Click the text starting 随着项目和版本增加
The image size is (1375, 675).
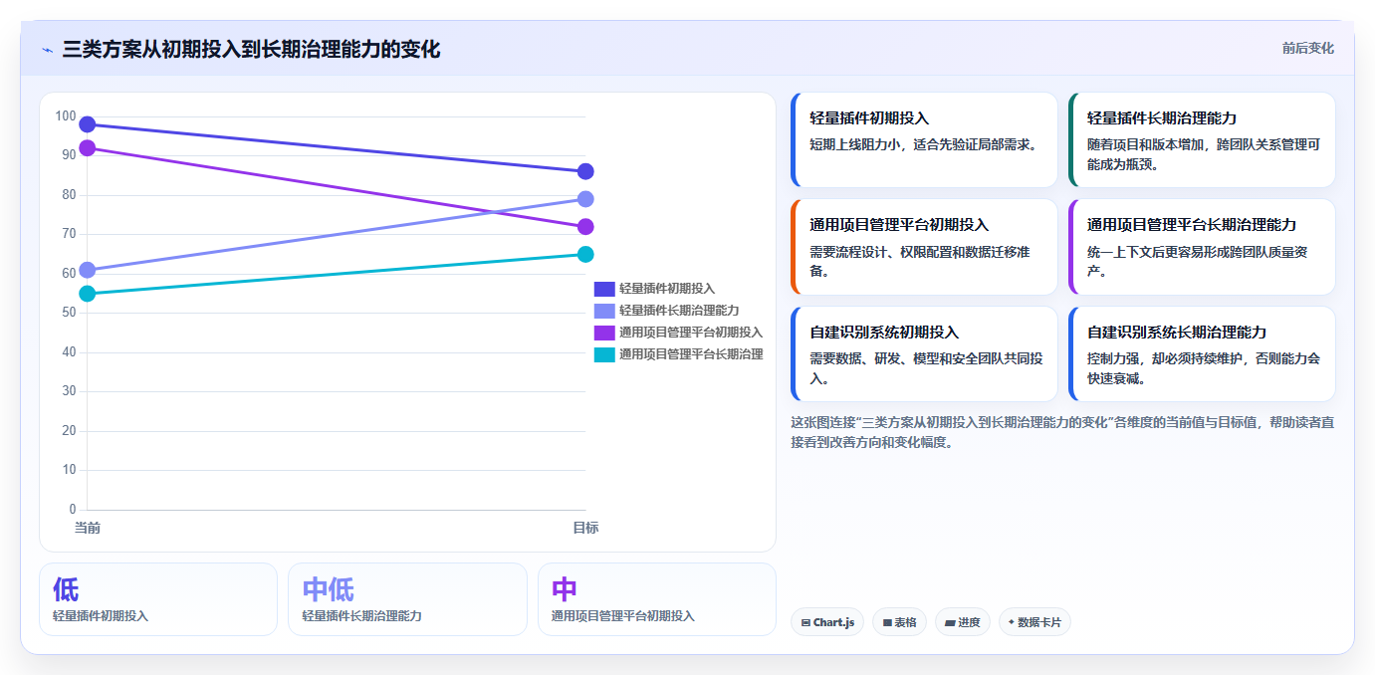pyautogui.click(x=1204, y=154)
